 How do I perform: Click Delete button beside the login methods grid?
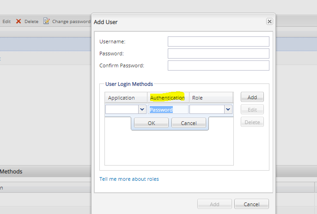tap(252, 122)
